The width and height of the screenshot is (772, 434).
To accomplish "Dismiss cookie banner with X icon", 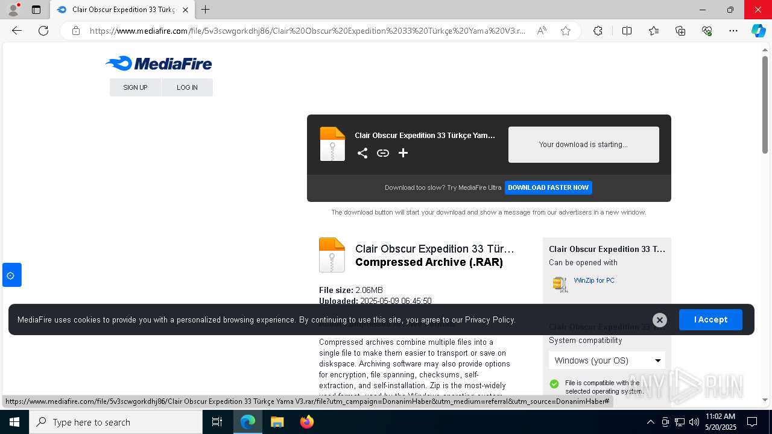I will pos(660,320).
